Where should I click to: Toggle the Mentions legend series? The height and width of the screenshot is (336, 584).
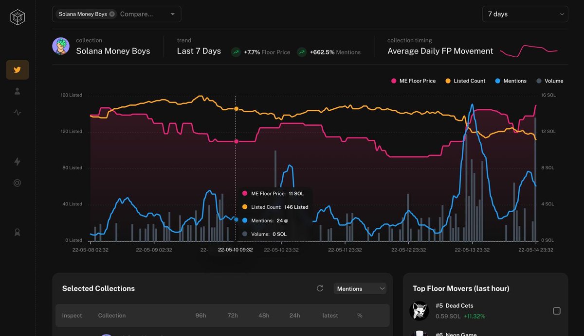[511, 81]
